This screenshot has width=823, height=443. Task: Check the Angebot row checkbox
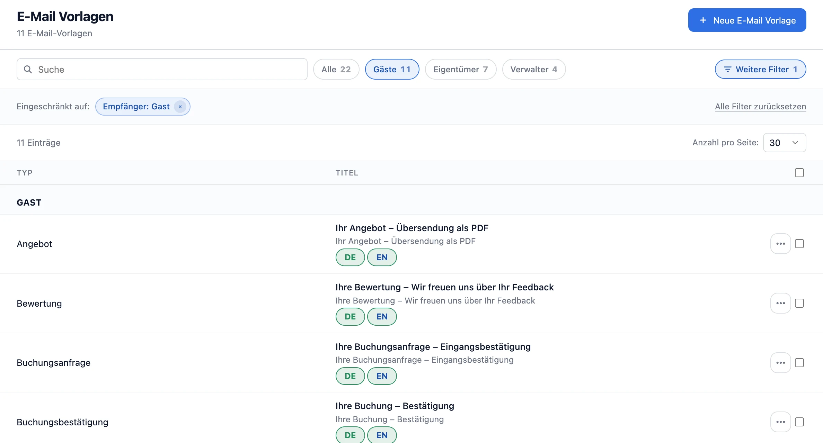click(799, 244)
